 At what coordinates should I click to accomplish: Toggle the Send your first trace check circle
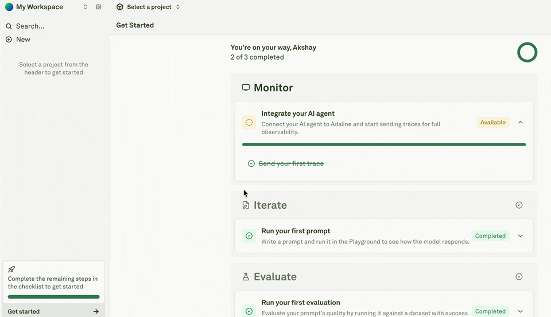pos(251,163)
